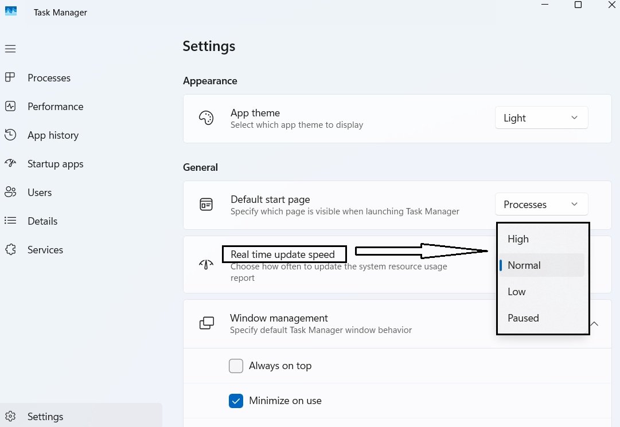Screen dimensions: 620x427
Task: Click the Real time update speed title
Action: (282, 254)
